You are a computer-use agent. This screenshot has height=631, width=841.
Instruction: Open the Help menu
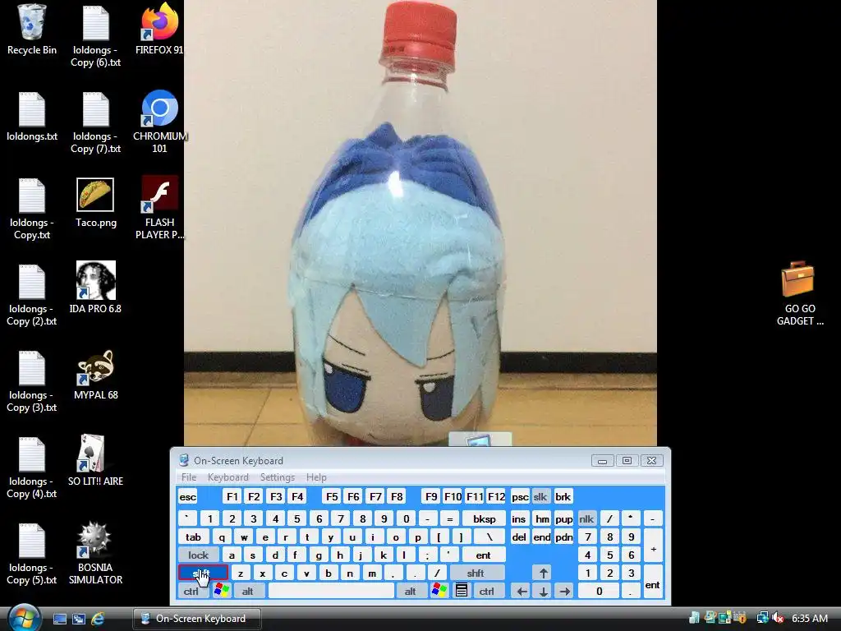click(316, 477)
